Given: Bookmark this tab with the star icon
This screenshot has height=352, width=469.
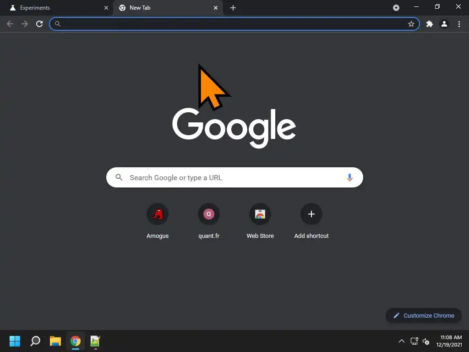Looking at the screenshot, I should click(411, 24).
